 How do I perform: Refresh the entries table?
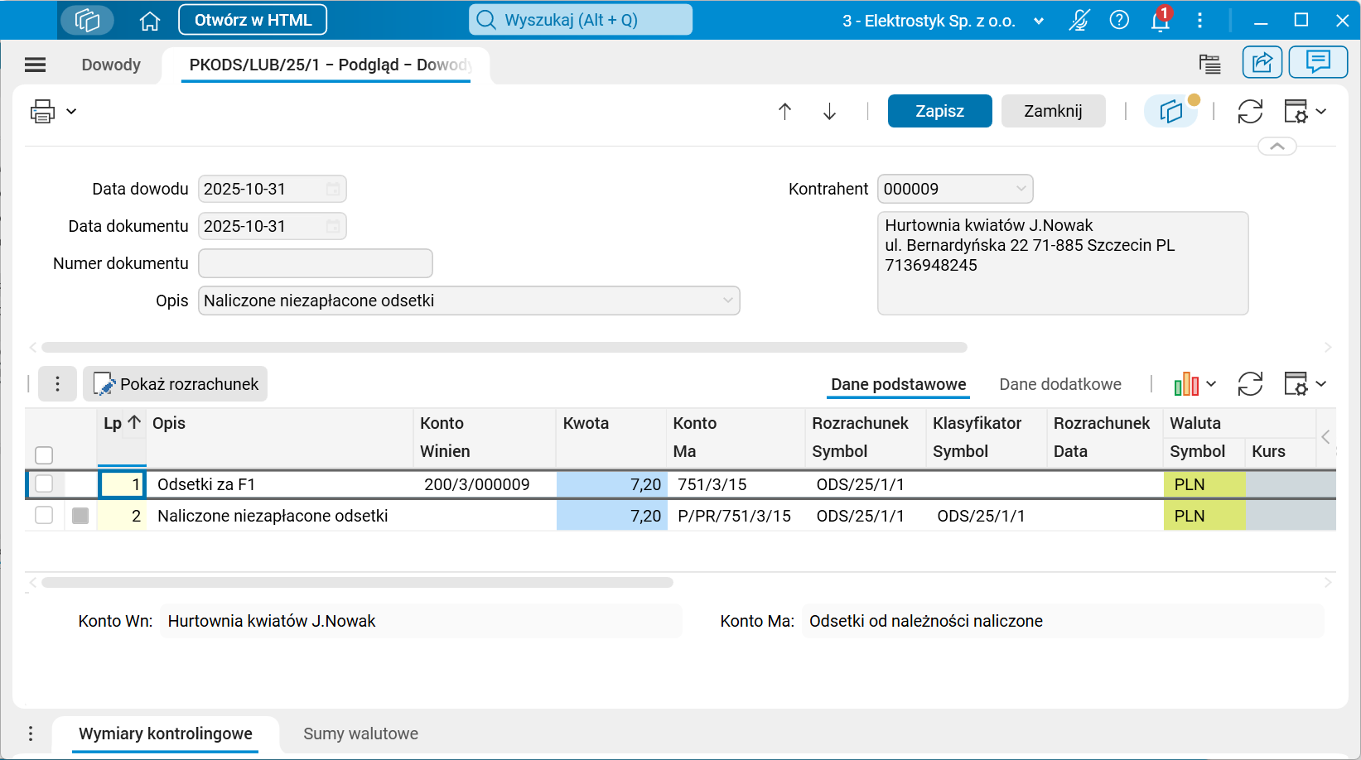1250,384
